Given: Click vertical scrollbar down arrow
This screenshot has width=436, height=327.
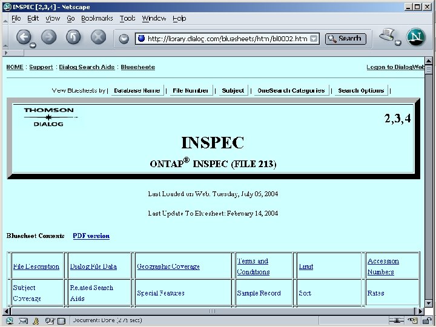Looking at the screenshot, I should (x=428, y=303).
